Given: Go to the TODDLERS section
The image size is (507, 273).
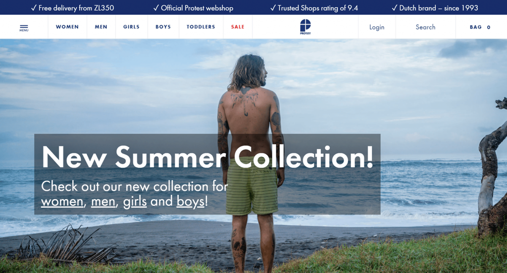Looking at the screenshot, I should point(201,27).
